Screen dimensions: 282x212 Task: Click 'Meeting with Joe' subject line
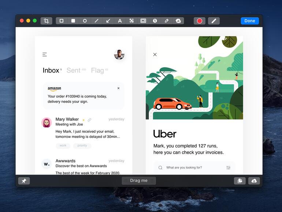(69, 124)
